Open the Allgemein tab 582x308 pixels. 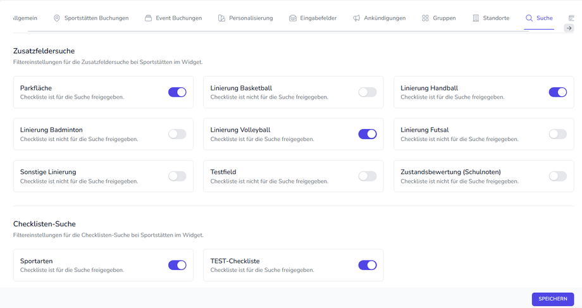tap(25, 18)
